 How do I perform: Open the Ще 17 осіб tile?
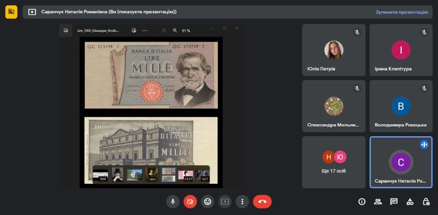(334, 162)
